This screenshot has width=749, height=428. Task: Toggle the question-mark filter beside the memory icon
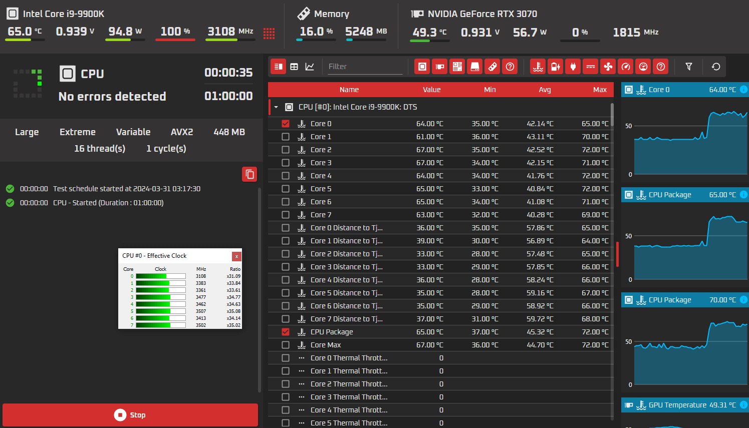(x=510, y=67)
